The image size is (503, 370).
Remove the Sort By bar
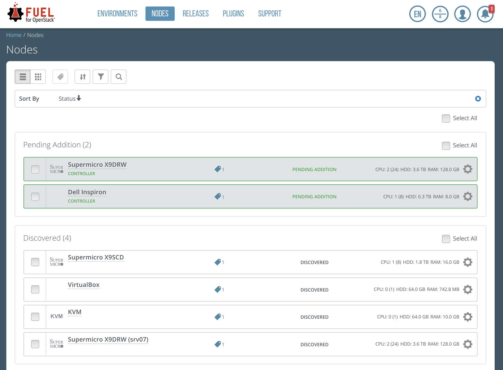tap(478, 99)
